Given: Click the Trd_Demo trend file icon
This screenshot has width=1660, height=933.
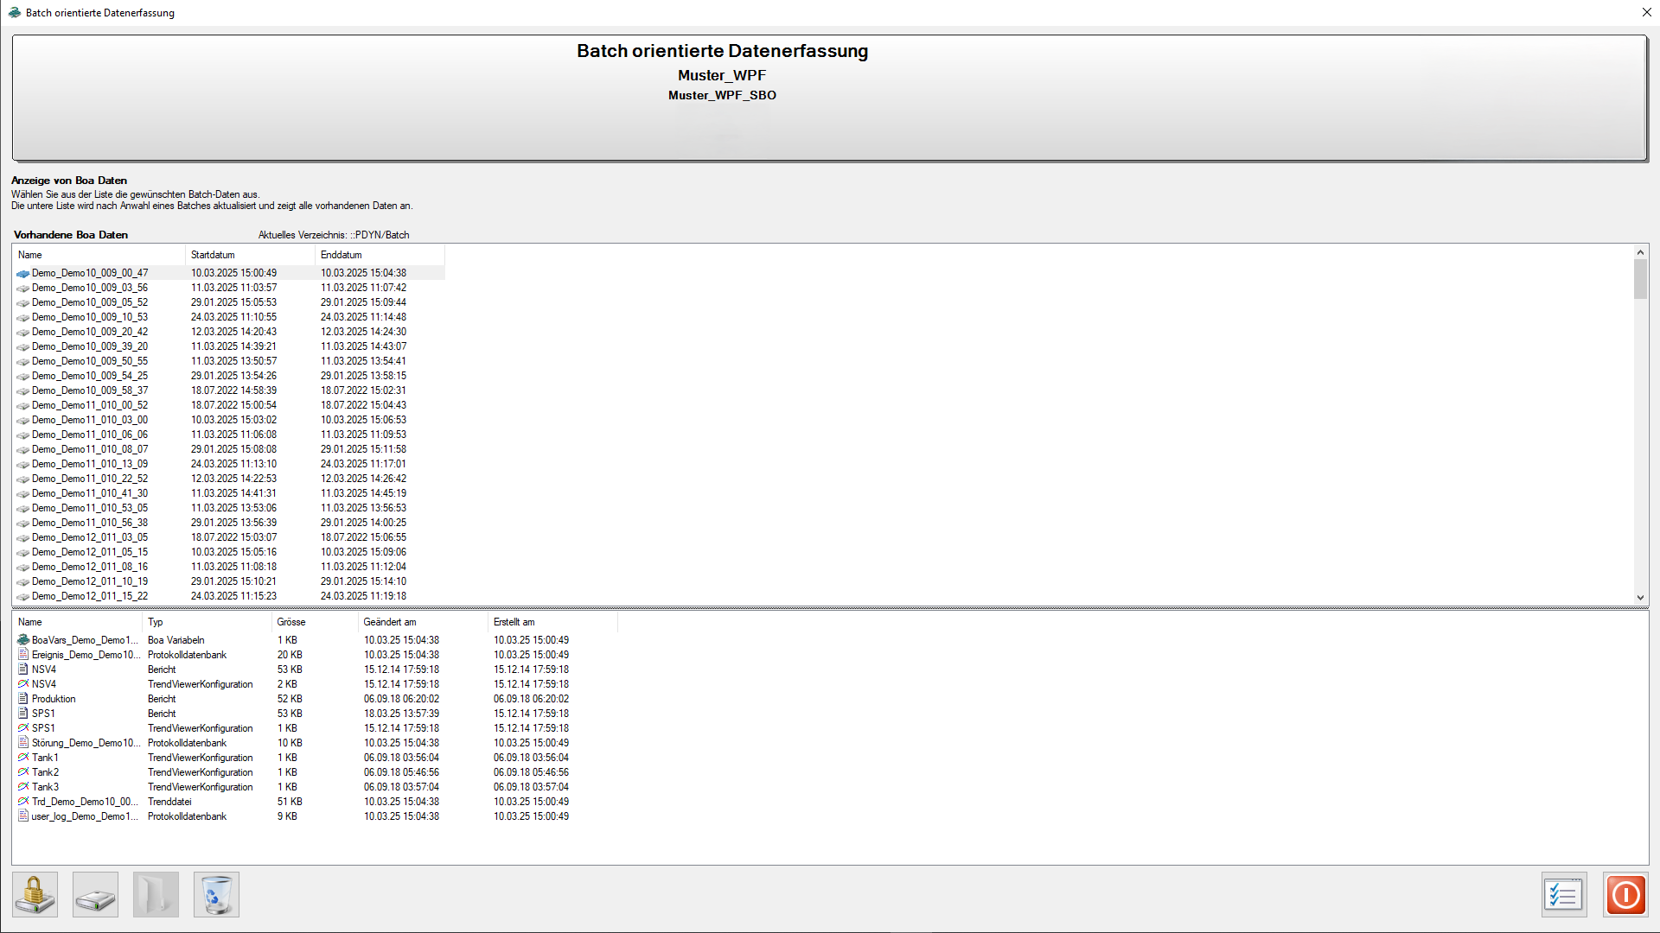Looking at the screenshot, I should tap(23, 802).
